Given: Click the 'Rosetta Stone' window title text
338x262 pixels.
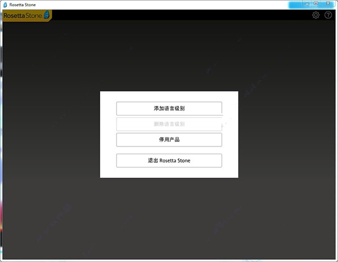Looking at the screenshot, I should click(23, 5).
